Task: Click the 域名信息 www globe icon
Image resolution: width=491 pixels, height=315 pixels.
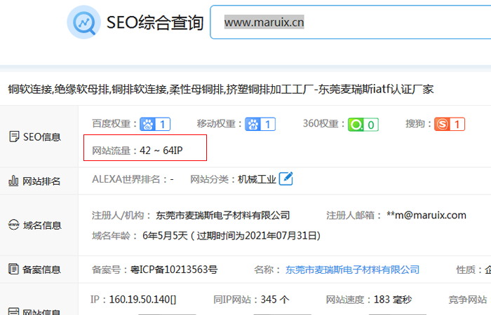Action: pyautogui.click(x=13, y=225)
